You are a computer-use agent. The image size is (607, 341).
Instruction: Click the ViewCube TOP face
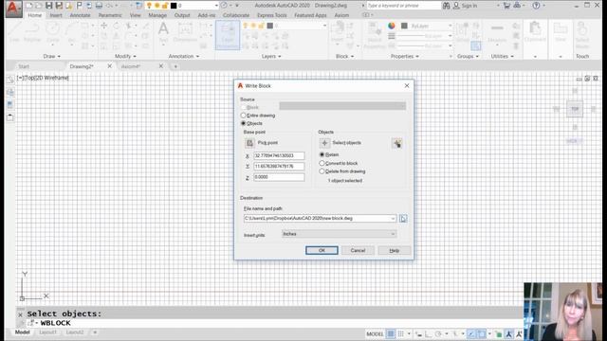tap(575, 109)
